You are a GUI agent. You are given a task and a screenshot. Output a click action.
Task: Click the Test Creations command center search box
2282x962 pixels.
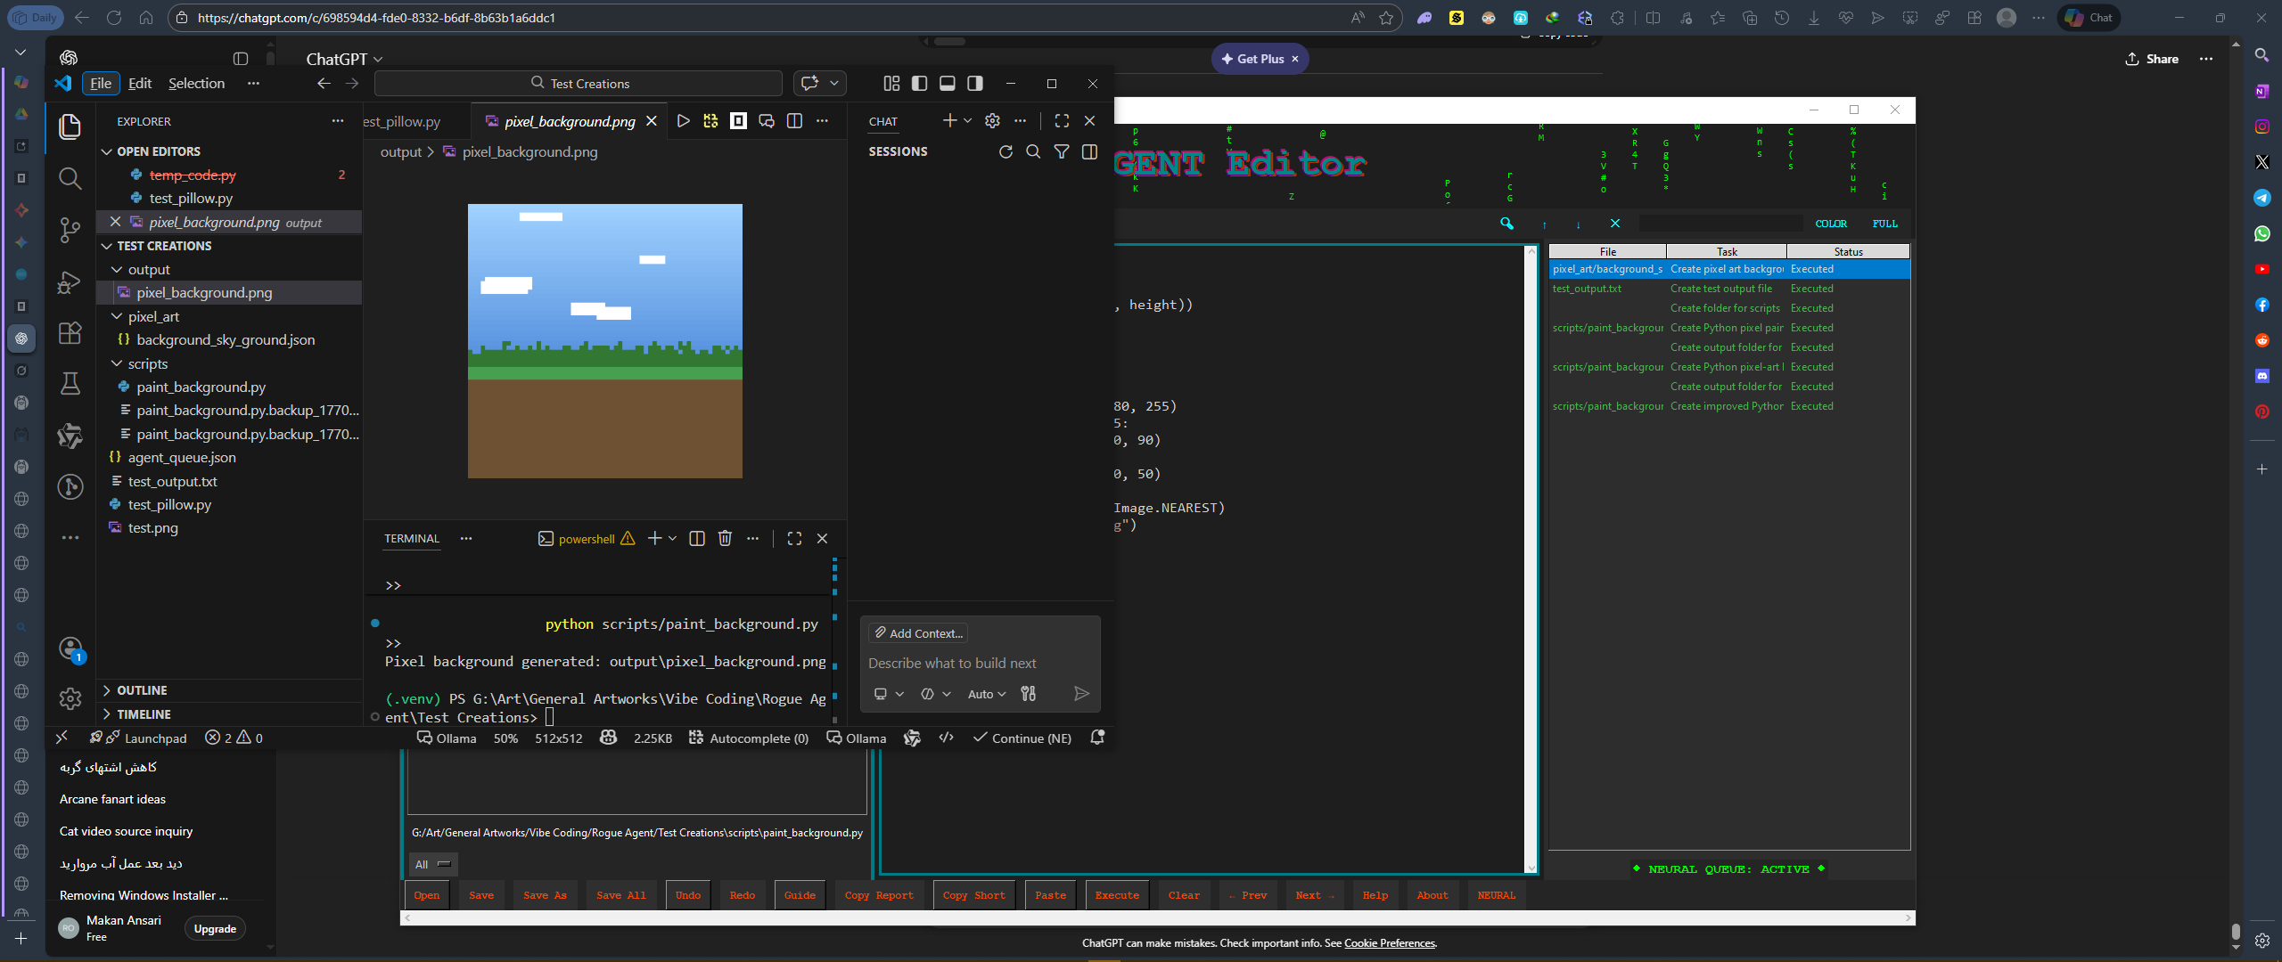click(x=579, y=83)
